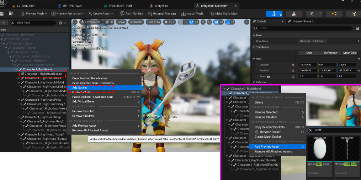The width and height of the screenshot is (361, 180).
Task: Select the Reference transform button
Action: pos(330,53)
